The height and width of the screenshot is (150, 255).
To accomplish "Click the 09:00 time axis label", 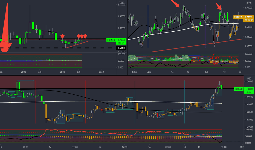I will (168, 147).
